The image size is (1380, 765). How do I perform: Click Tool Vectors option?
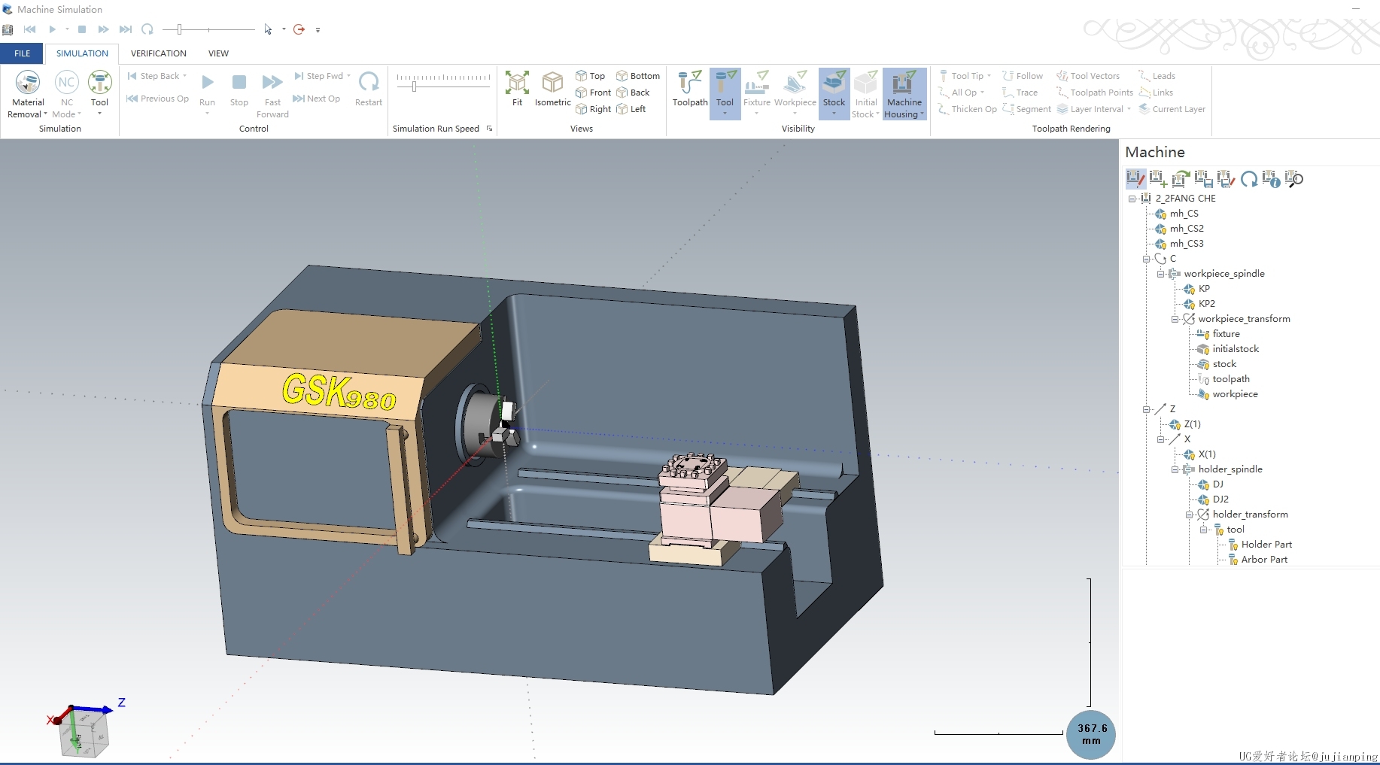pos(1088,76)
